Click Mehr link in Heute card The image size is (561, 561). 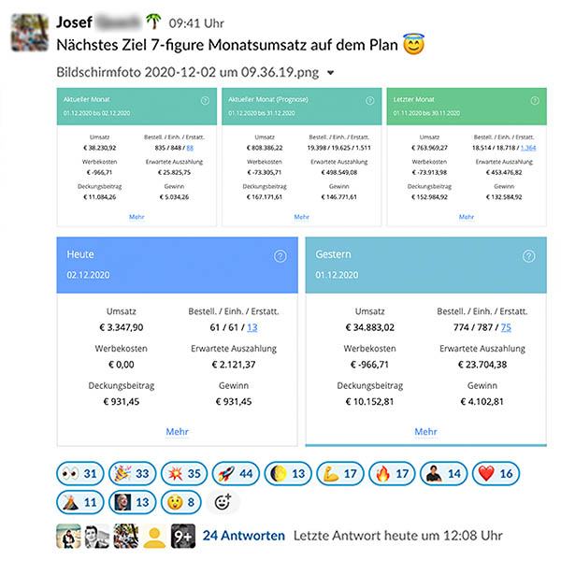[x=177, y=431]
